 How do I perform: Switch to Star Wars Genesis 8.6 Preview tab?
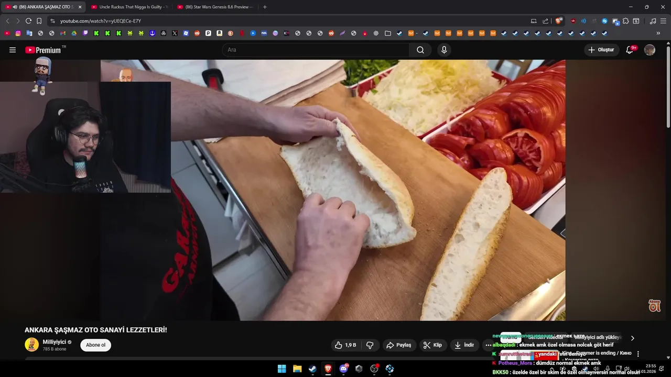(x=215, y=7)
